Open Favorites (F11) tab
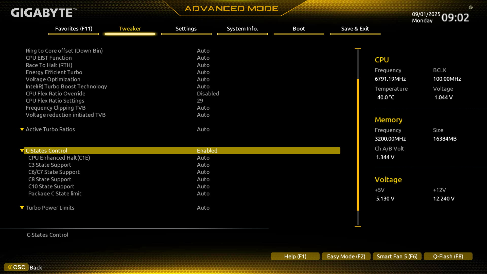 pos(74,29)
